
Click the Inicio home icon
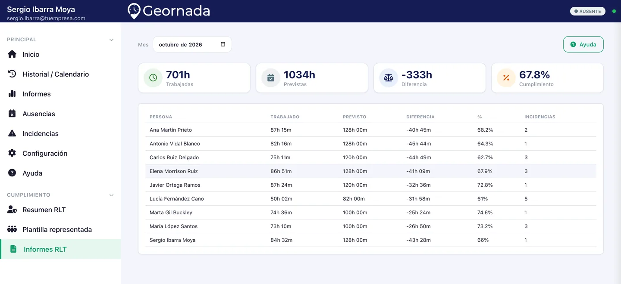click(x=12, y=54)
